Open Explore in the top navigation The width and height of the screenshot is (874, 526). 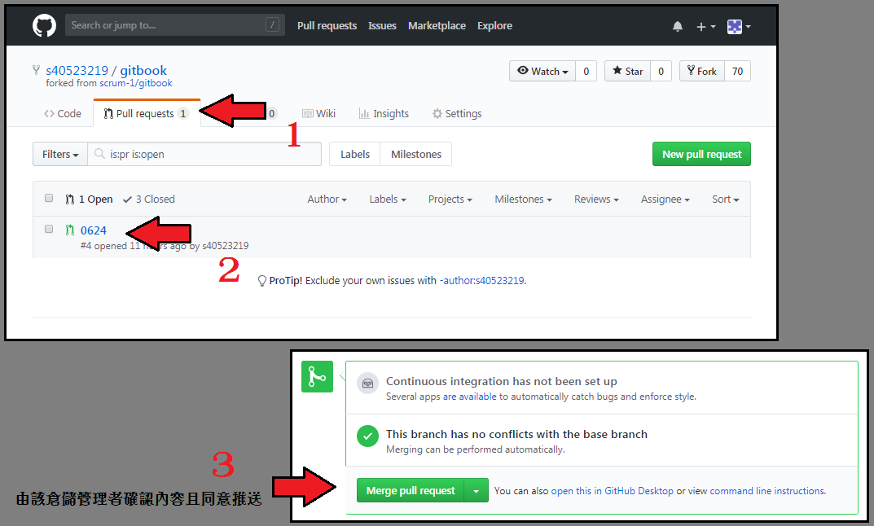[494, 25]
